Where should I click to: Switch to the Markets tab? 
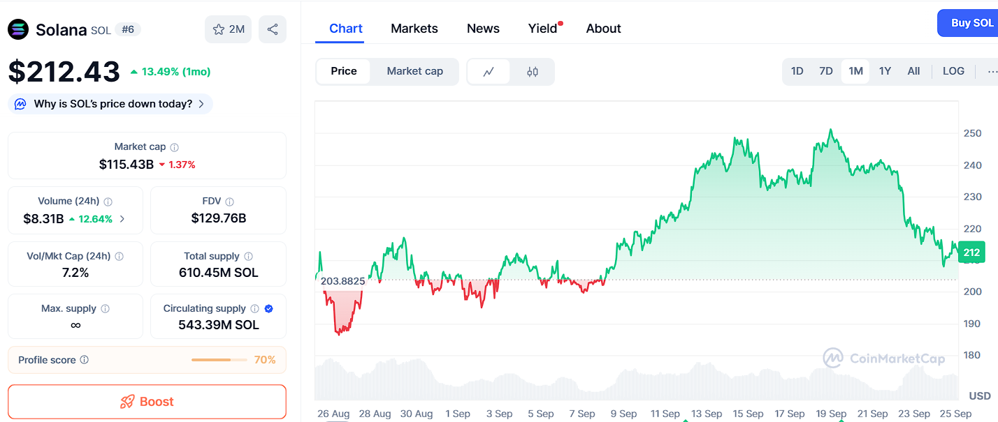pyautogui.click(x=414, y=29)
